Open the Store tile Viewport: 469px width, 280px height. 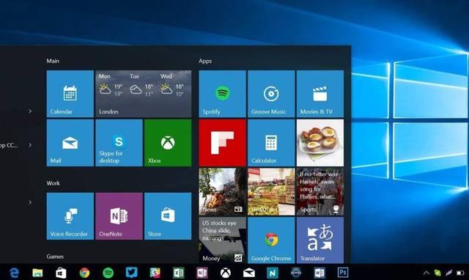168,216
